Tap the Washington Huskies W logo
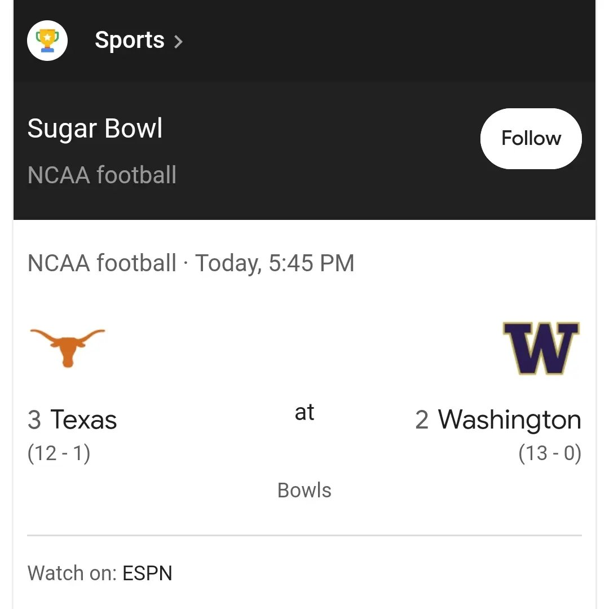Viewport: 609px width, 609px height. click(x=541, y=348)
